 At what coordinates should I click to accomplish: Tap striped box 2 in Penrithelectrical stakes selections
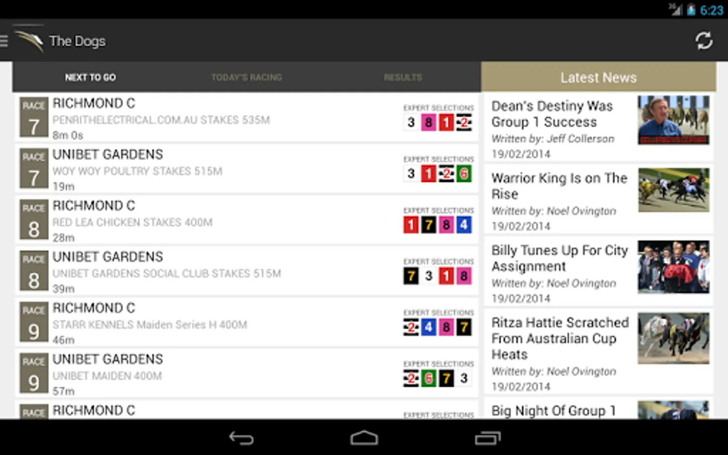[x=464, y=122]
